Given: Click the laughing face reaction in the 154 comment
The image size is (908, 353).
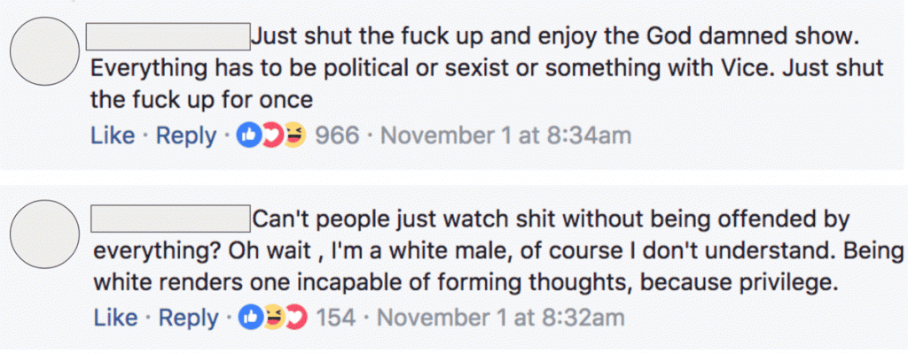Looking at the screenshot, I should coord(272,318).
